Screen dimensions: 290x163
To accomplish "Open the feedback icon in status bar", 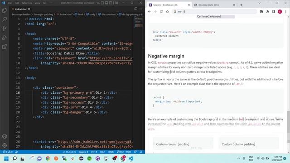I will click(135, 152).
